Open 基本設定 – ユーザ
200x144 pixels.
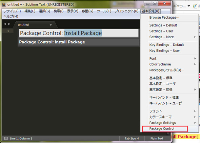coord(169,84)
